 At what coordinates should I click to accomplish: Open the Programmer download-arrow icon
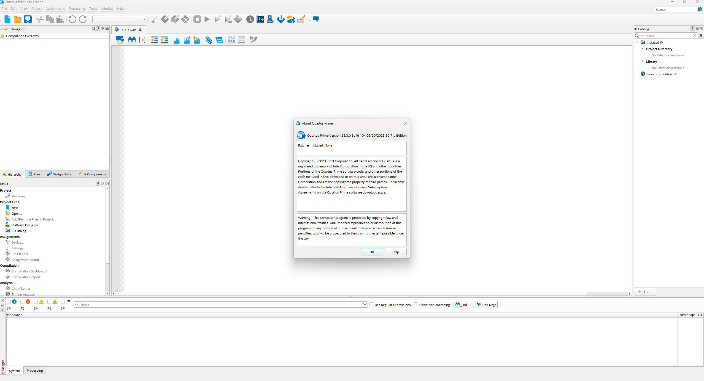pos(280,19)
